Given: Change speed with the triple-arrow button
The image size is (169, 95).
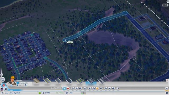Looking at the screenshot, I should click(x=11, y=93).
